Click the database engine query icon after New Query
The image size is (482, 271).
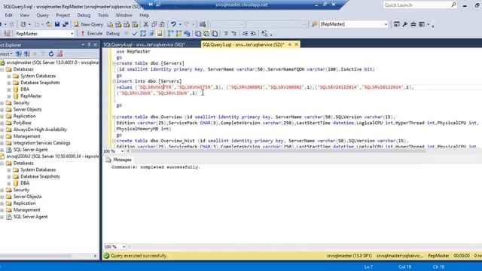(x=111, y=24)
